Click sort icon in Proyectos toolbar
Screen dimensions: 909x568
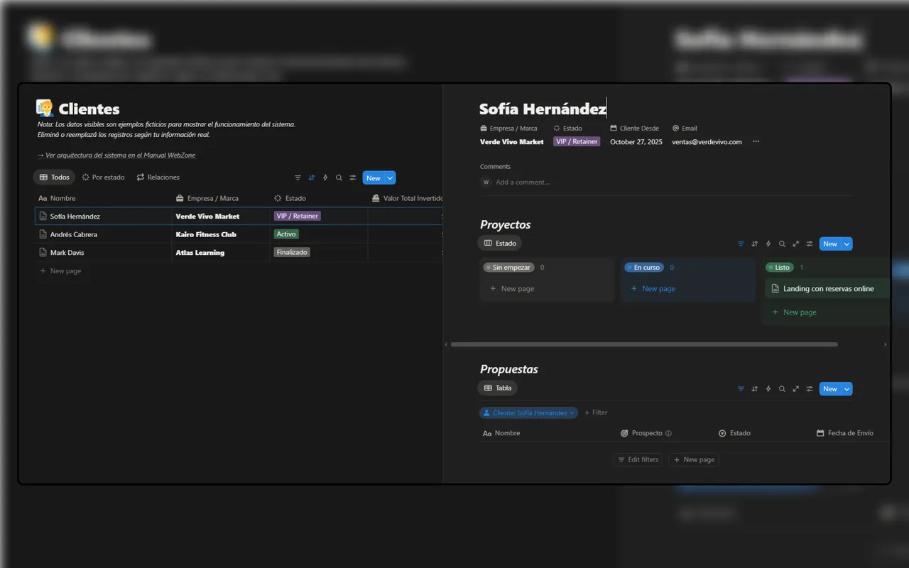coord(755,244)
